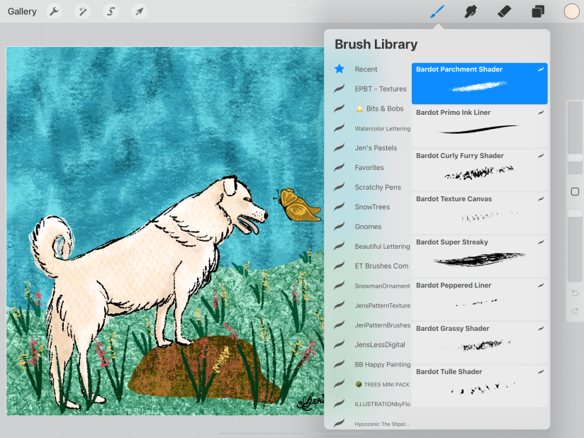This screenshot has height=438, width=584.
Task: Open the Layers panel
Action: point(538,11)
